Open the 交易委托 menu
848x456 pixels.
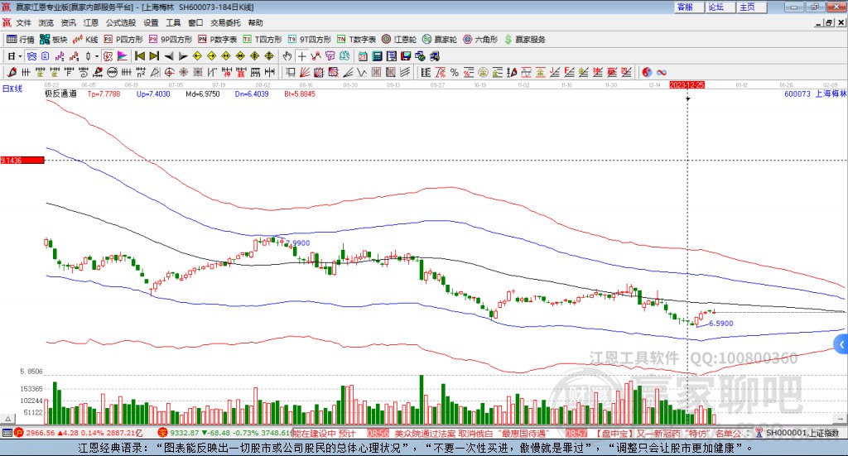[225, 22]
